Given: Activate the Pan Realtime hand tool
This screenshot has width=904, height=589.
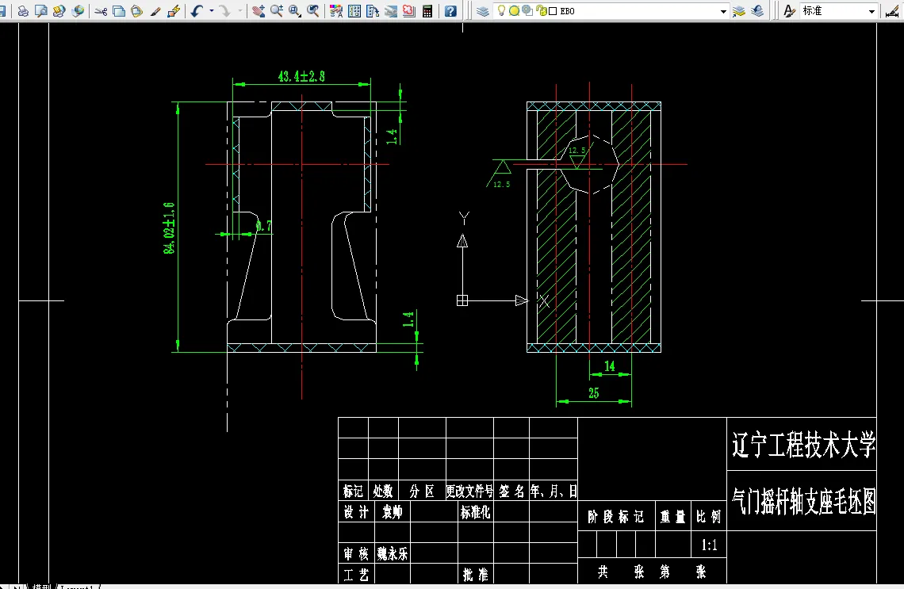Looking at the screenshot, I should (259, 11).
